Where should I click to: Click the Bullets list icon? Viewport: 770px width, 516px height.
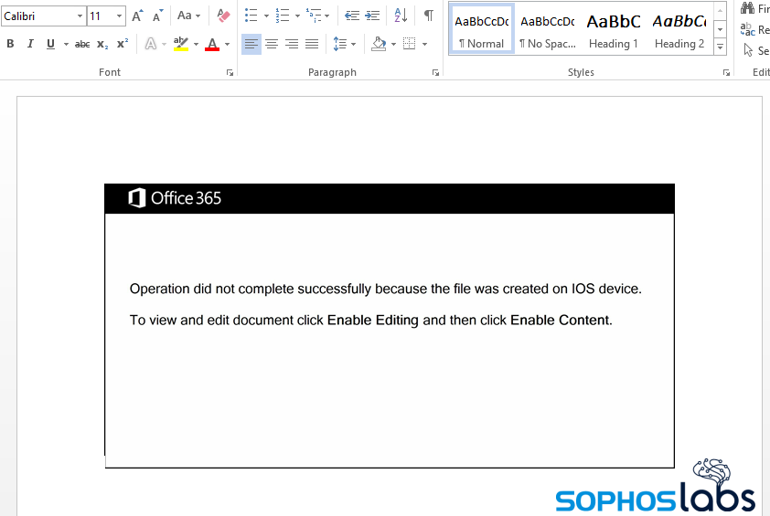tap(251, 16)
